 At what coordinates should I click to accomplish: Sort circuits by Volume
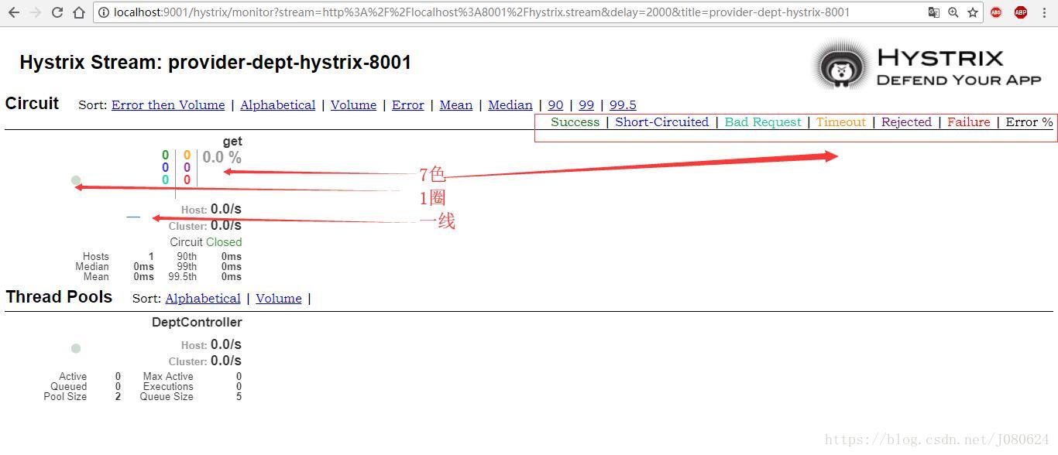(x=353, y=105)
